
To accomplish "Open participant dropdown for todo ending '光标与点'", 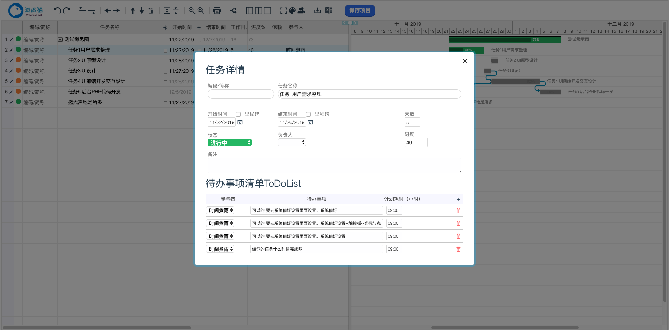I will pyautogui.click(x=220, y=223).
